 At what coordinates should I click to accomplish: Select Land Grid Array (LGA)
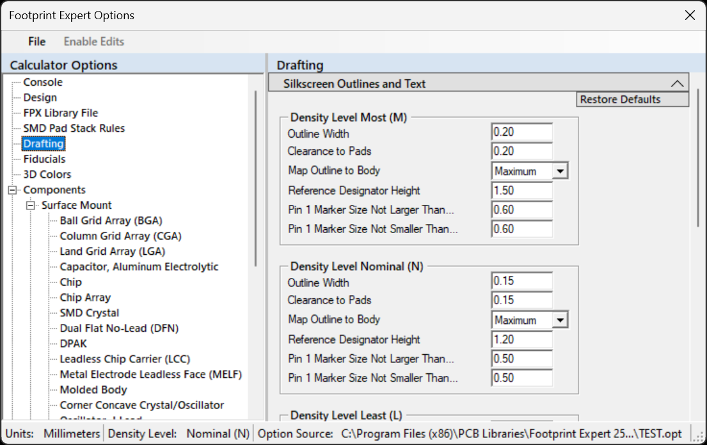click(x=112, y=251)
